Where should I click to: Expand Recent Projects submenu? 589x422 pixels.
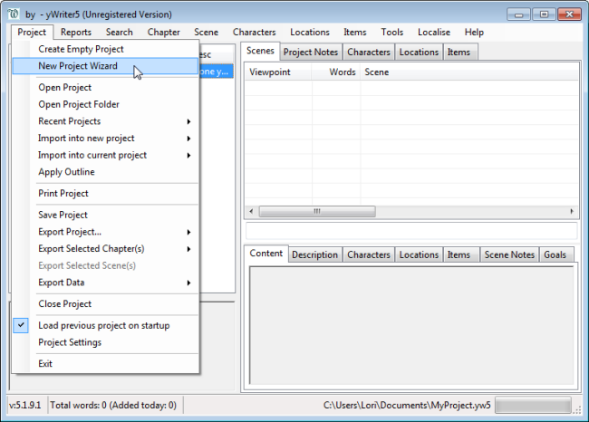(188, 121)
